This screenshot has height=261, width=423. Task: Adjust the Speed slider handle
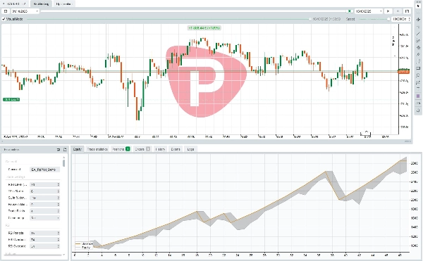coord(388,19)
